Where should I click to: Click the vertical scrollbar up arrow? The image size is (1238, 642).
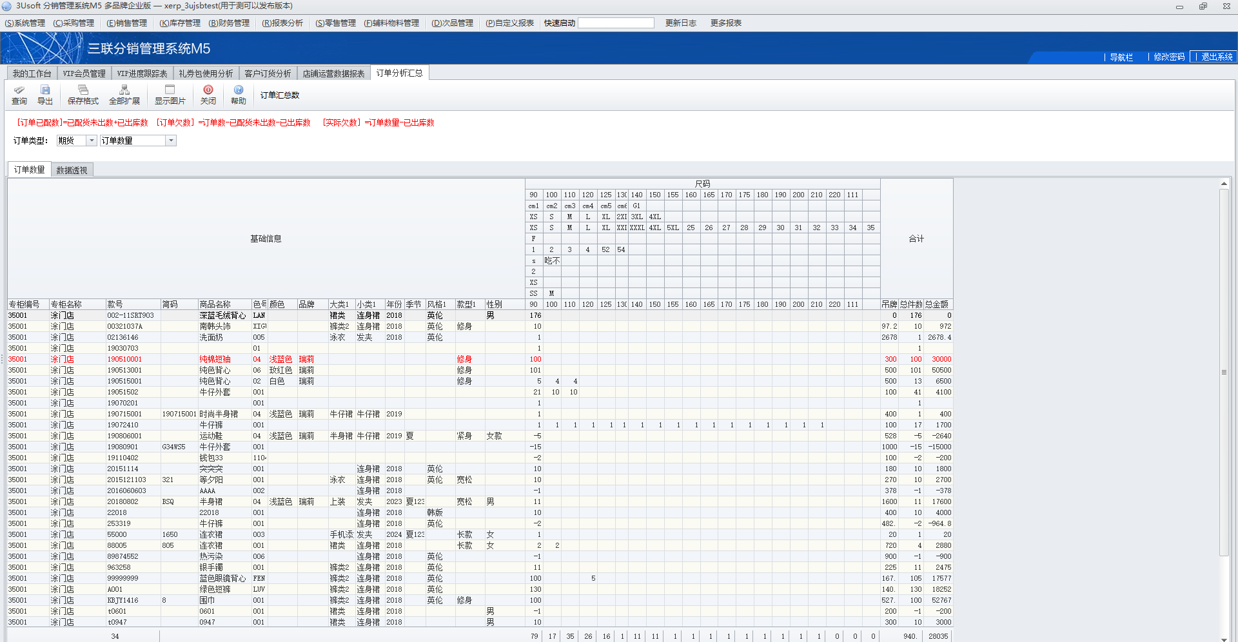pos(1224,184)
